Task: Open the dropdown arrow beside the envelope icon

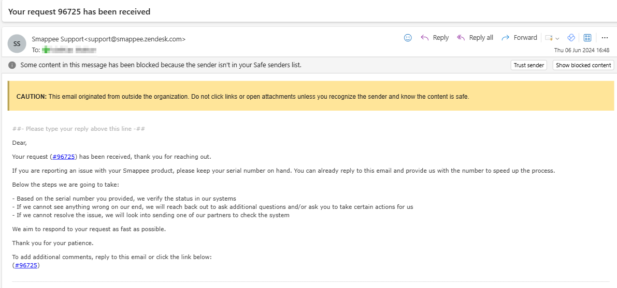Action: click(557, 38)
